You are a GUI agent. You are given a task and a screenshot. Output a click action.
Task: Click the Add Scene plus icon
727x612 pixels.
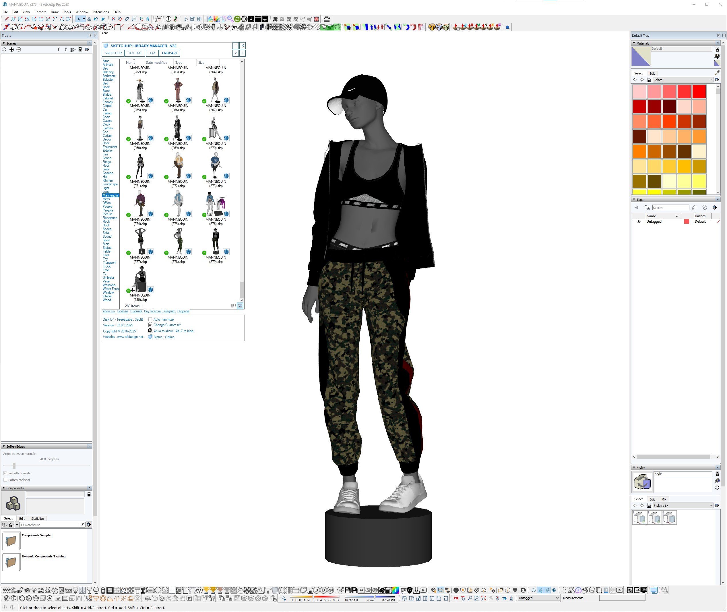click(11, 50)
